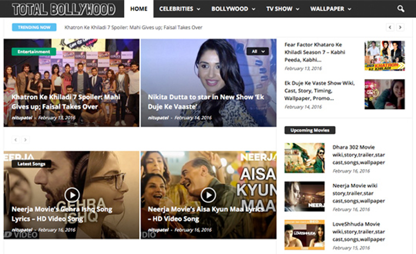Play the Aisa Kyun Maa video

208,195
